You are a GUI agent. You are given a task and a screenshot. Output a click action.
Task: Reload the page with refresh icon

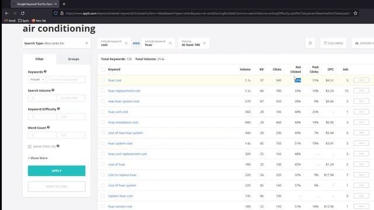coord(23,13)
